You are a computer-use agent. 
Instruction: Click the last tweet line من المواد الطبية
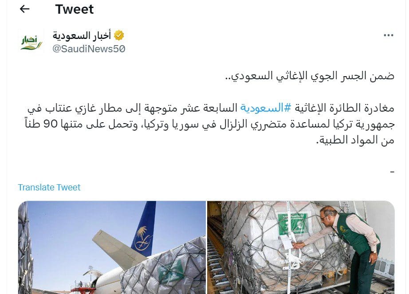tap(355, 140)
